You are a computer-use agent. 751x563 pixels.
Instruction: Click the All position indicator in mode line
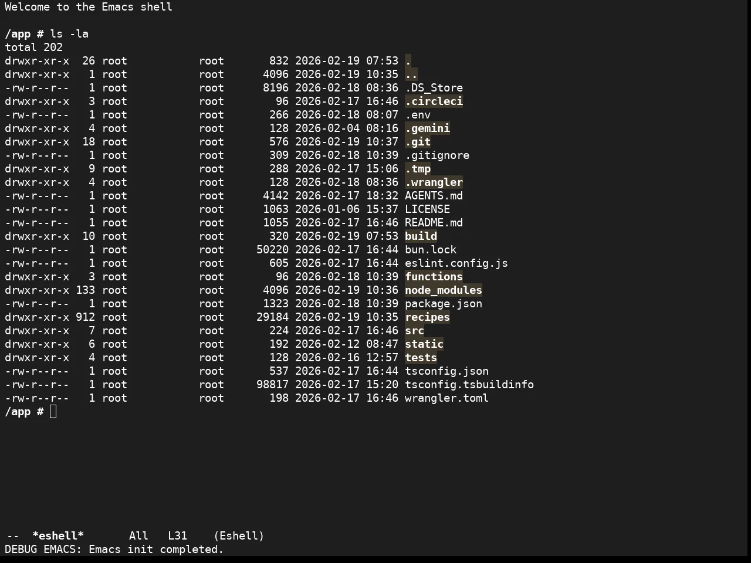tap(138, 536)
